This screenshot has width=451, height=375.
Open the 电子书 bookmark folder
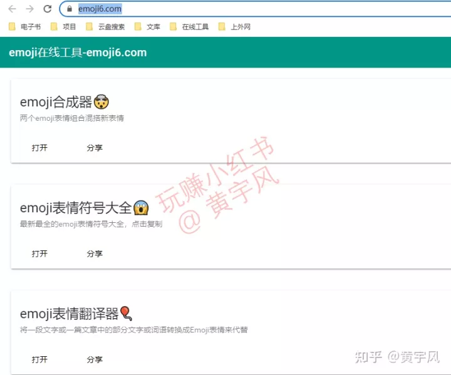click(x=24, y=27)
